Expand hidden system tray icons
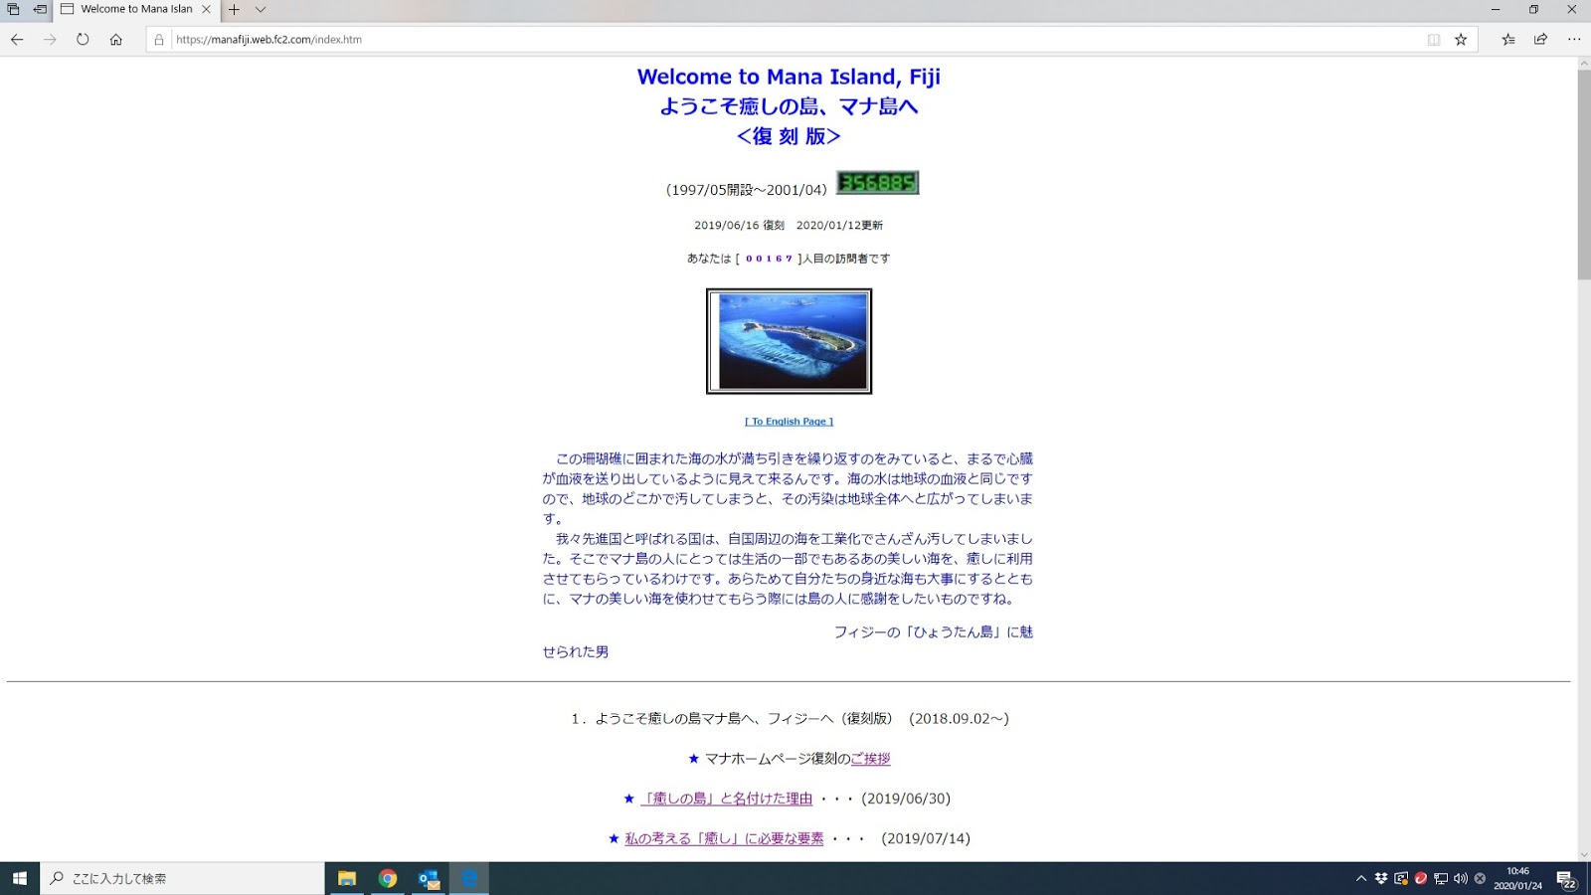Screen dimensions: 1591x895 click(1361, 878)
